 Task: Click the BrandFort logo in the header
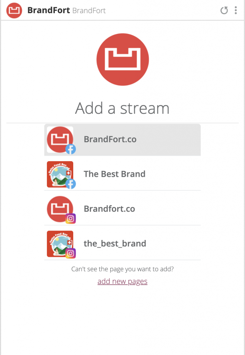(x=14, y=10)
